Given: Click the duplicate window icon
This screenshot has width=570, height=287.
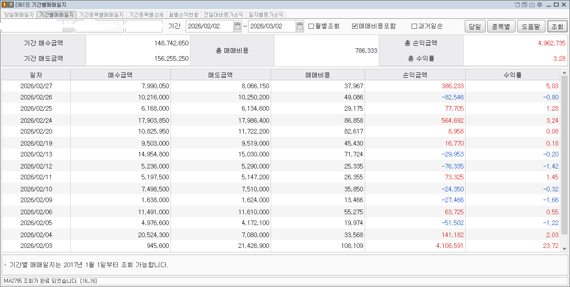Looking at the screenshot, I should click(524, 4).
